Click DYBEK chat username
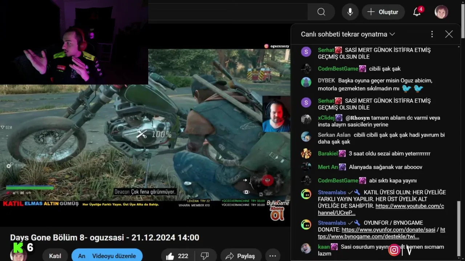Viewport: 465px width, 261px height. coord(326,80)
